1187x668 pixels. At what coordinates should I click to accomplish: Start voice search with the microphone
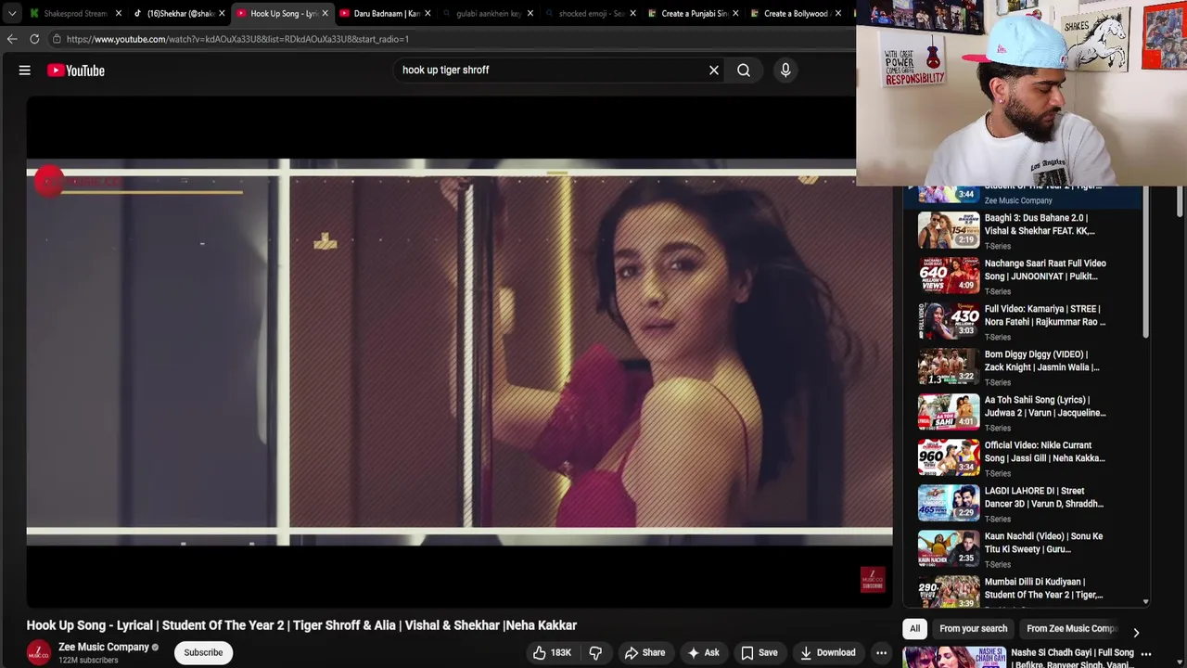pyautogui.click(x=785, y=71)
